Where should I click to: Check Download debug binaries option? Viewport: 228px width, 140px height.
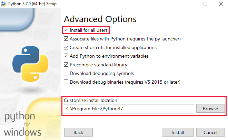tap(66, 82)
